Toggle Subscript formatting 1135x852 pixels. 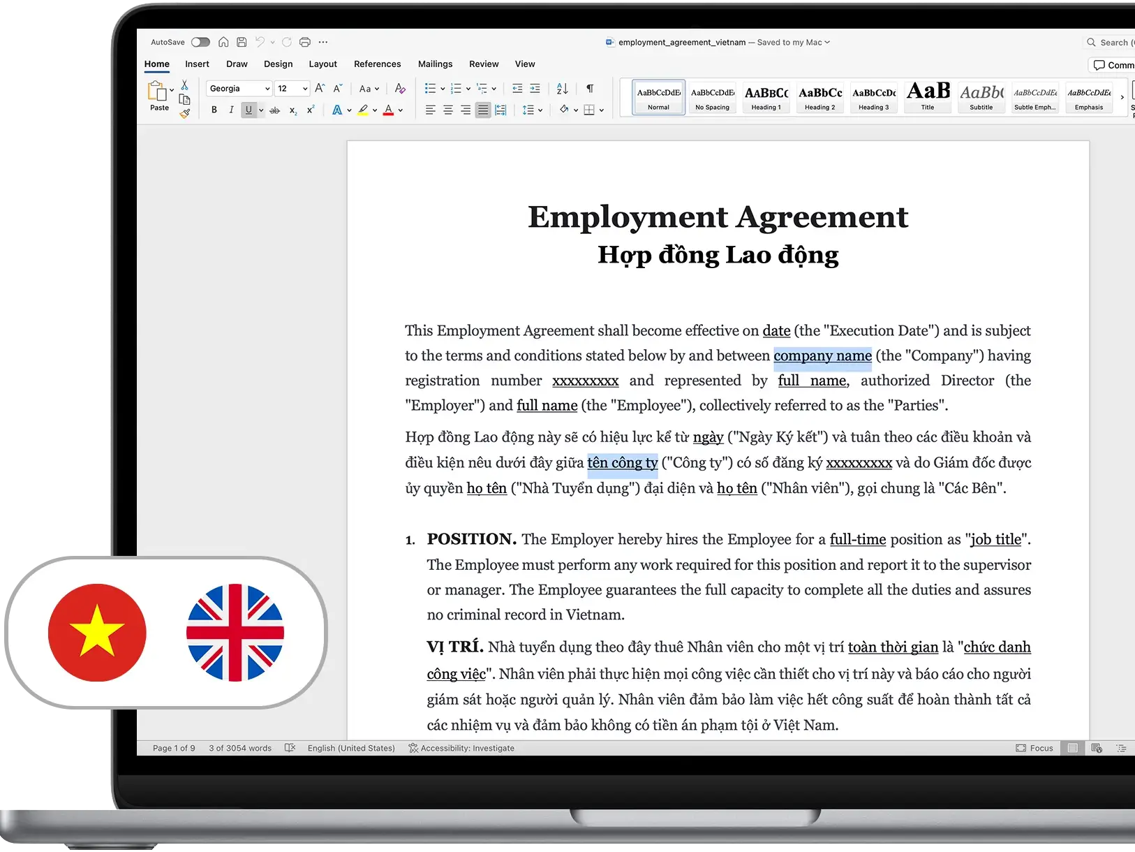pyautogui.click(x=293, y=110)
